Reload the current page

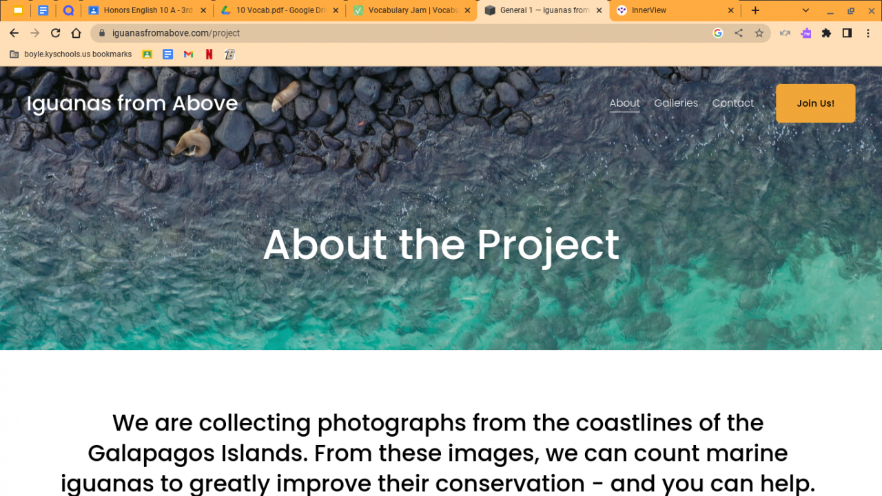(56, 33)
